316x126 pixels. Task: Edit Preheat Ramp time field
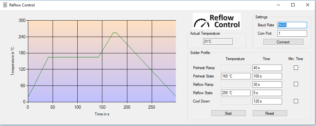point(267,68)
